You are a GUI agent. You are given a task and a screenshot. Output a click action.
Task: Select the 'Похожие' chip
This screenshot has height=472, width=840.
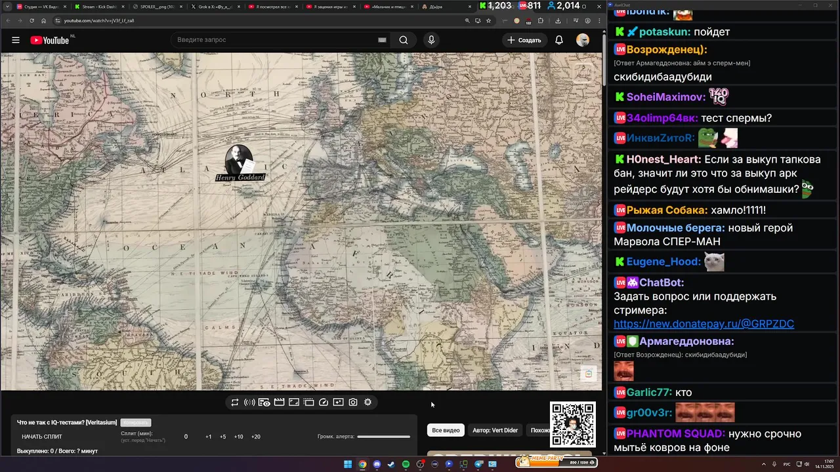[539, 431]
